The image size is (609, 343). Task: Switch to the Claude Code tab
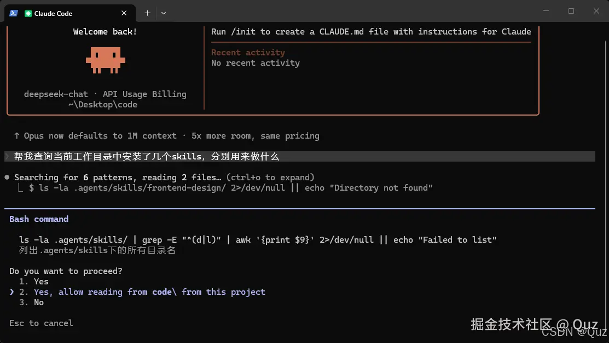click(70, 13)
